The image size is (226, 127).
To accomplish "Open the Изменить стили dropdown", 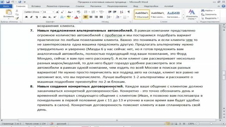I will [x=192, y=14].
